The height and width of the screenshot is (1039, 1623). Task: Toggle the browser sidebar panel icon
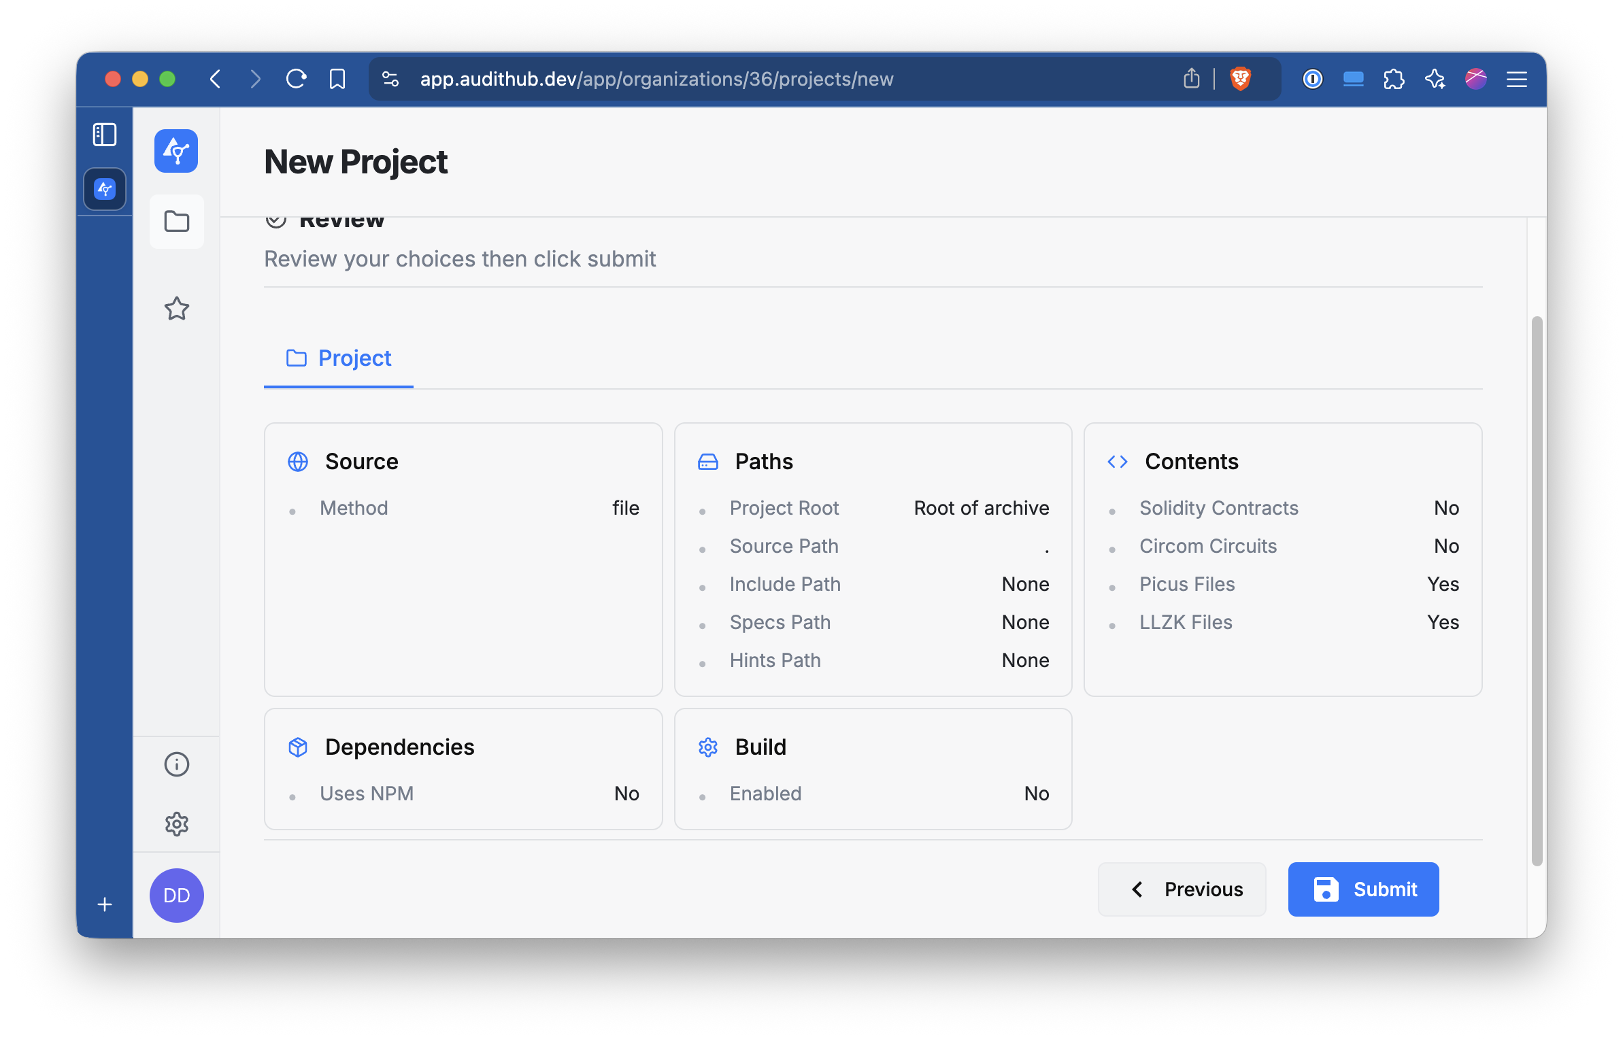tap(105, 135)
